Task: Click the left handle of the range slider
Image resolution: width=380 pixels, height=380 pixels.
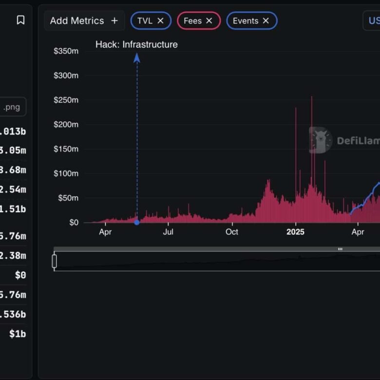Action: pyautogui.click(x=54, y=261)
